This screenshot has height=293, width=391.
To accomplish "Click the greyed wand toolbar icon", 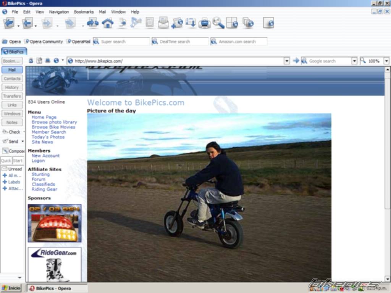I will (x=136, y=23).
